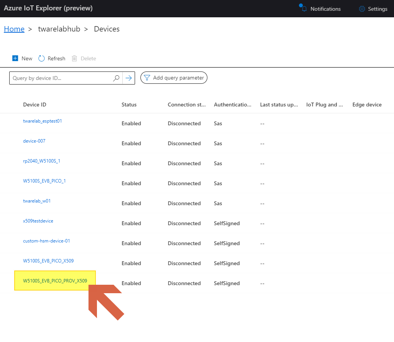The height and width of the screenshot is (342, 394).
Task: Click Edge device column header
Action: click(367, 105)
